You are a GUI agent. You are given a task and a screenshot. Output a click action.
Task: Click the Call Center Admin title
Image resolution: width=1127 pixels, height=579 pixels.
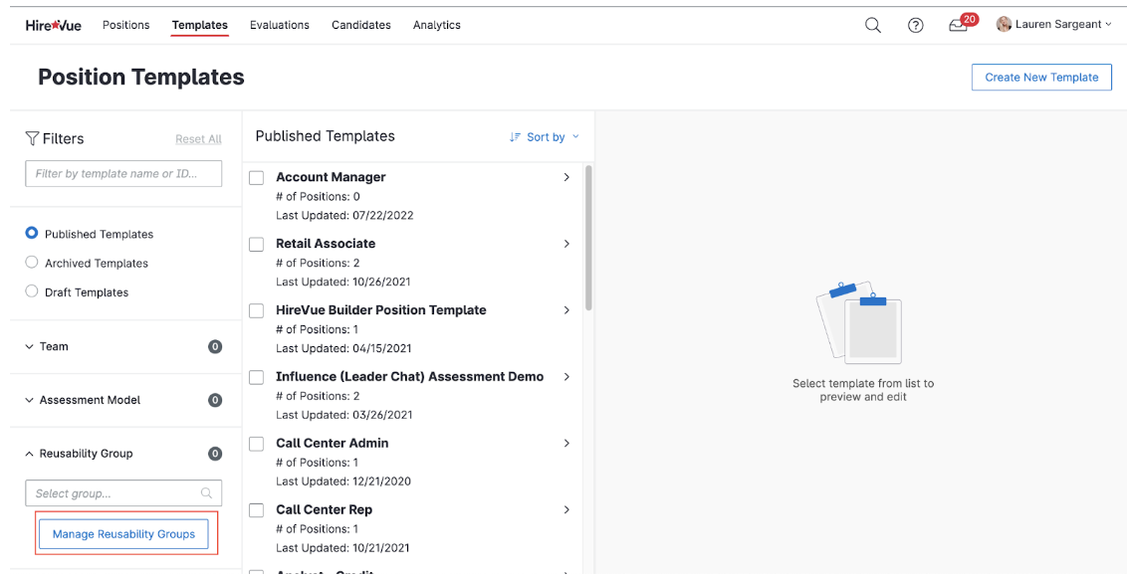coord(333,444)
